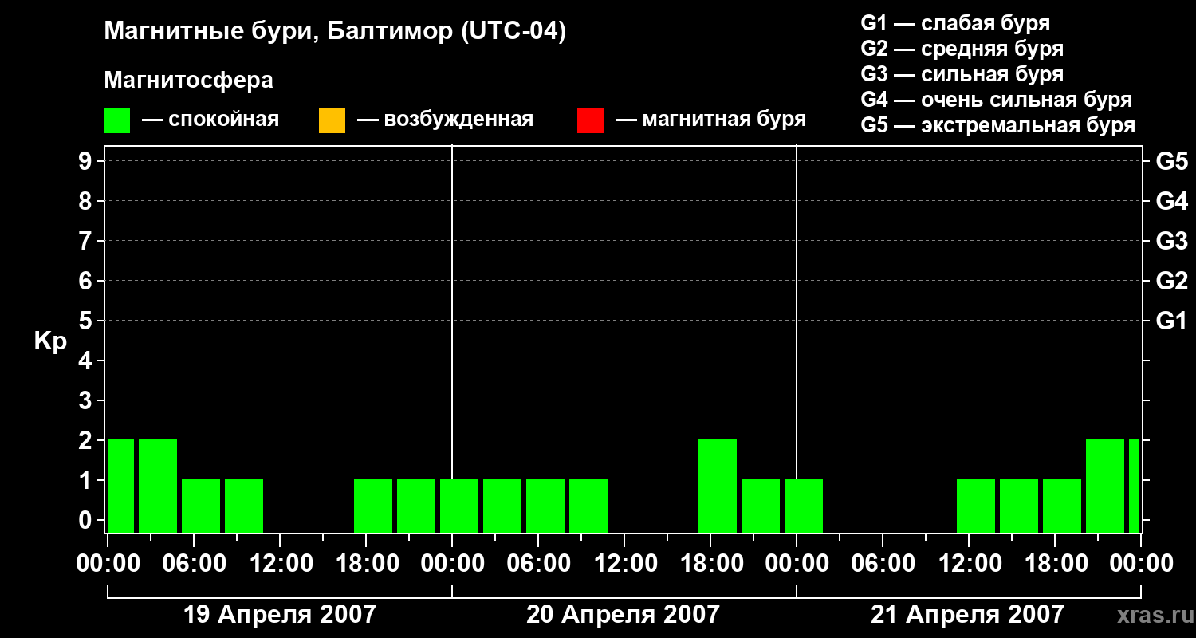The height and width of the screenshot is (638, 1196).
Task: Click the G2 tick label on the right axis
Action: tap(1171, 281)
